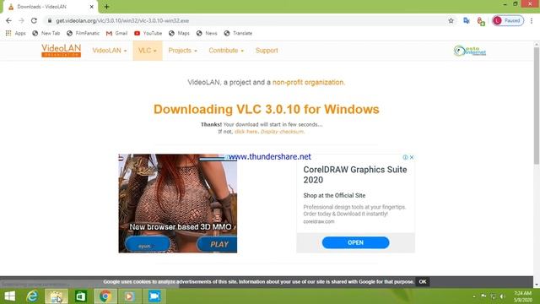Go back to the previous page
The width and height of the screenshot is (540, 304).
coord(8,20)
